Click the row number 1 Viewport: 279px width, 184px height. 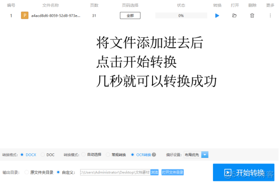[11, 16]
